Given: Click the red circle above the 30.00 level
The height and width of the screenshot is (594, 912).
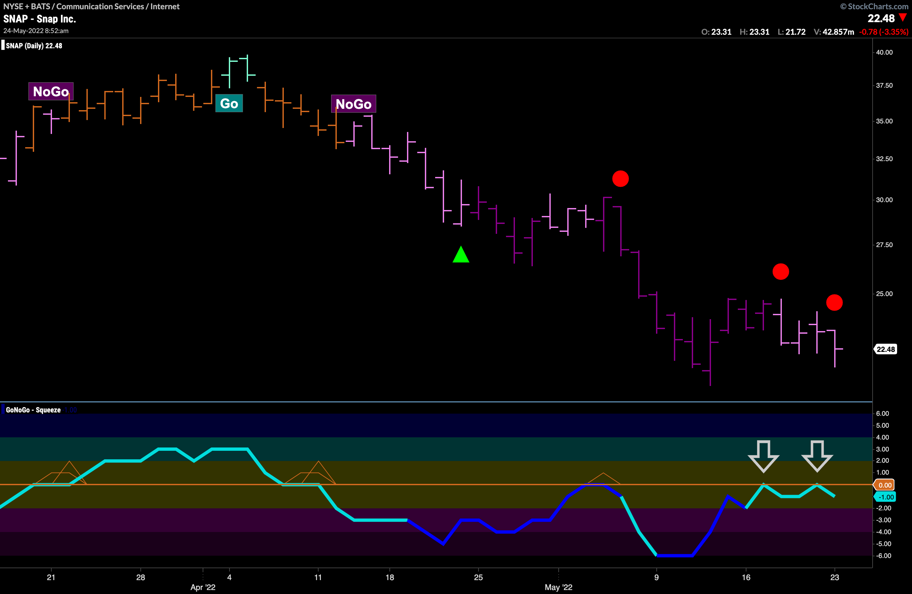Looking at the screenshot, I should click(620, 179).
